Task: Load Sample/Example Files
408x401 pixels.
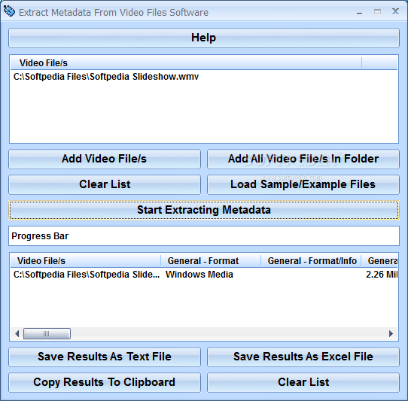Action: 303,184
